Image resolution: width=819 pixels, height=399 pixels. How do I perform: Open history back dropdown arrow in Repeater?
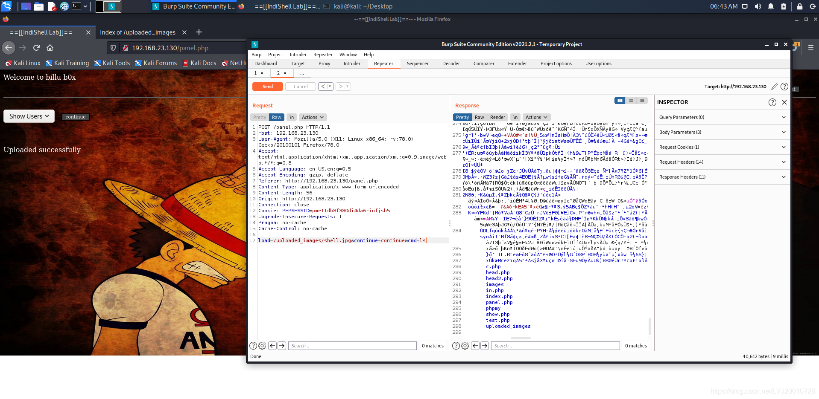(x=330, y=87)
